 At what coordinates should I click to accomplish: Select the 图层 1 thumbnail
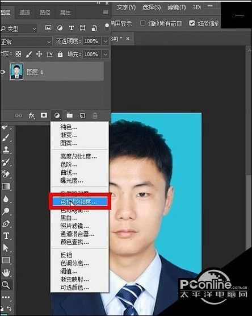[x=16, y=72]
